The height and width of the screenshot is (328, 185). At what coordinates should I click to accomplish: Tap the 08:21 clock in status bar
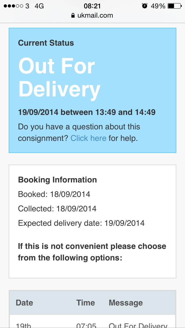coord(92,6)
